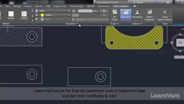
Task: Open the Options dialog launcher arrow
Action: pos(155,24)
